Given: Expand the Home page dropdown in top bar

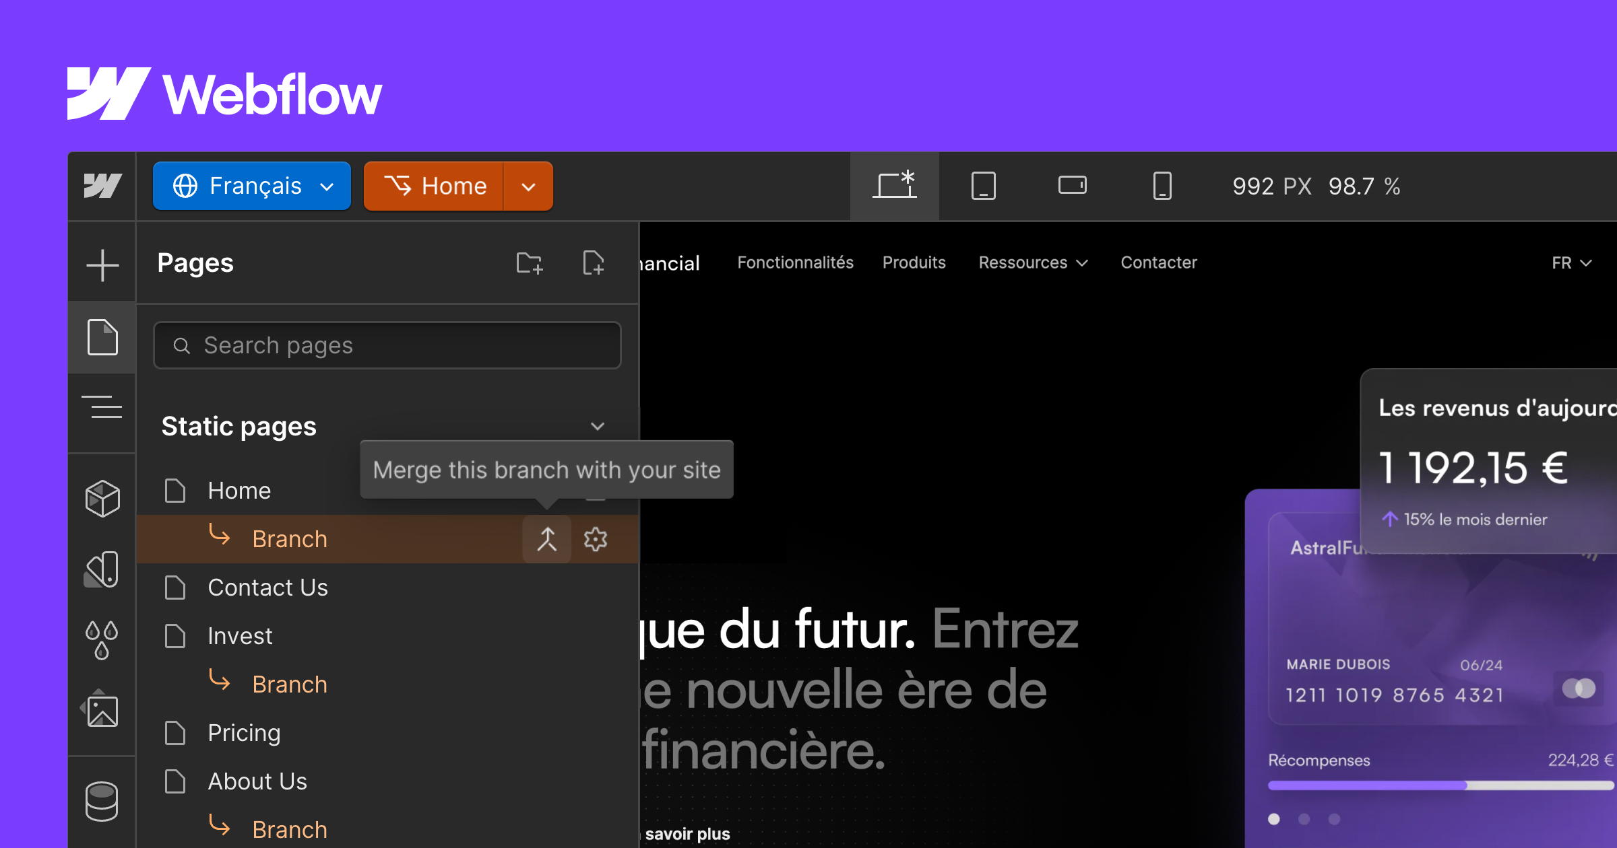Looking at the screenshot, I should (528, 186).
